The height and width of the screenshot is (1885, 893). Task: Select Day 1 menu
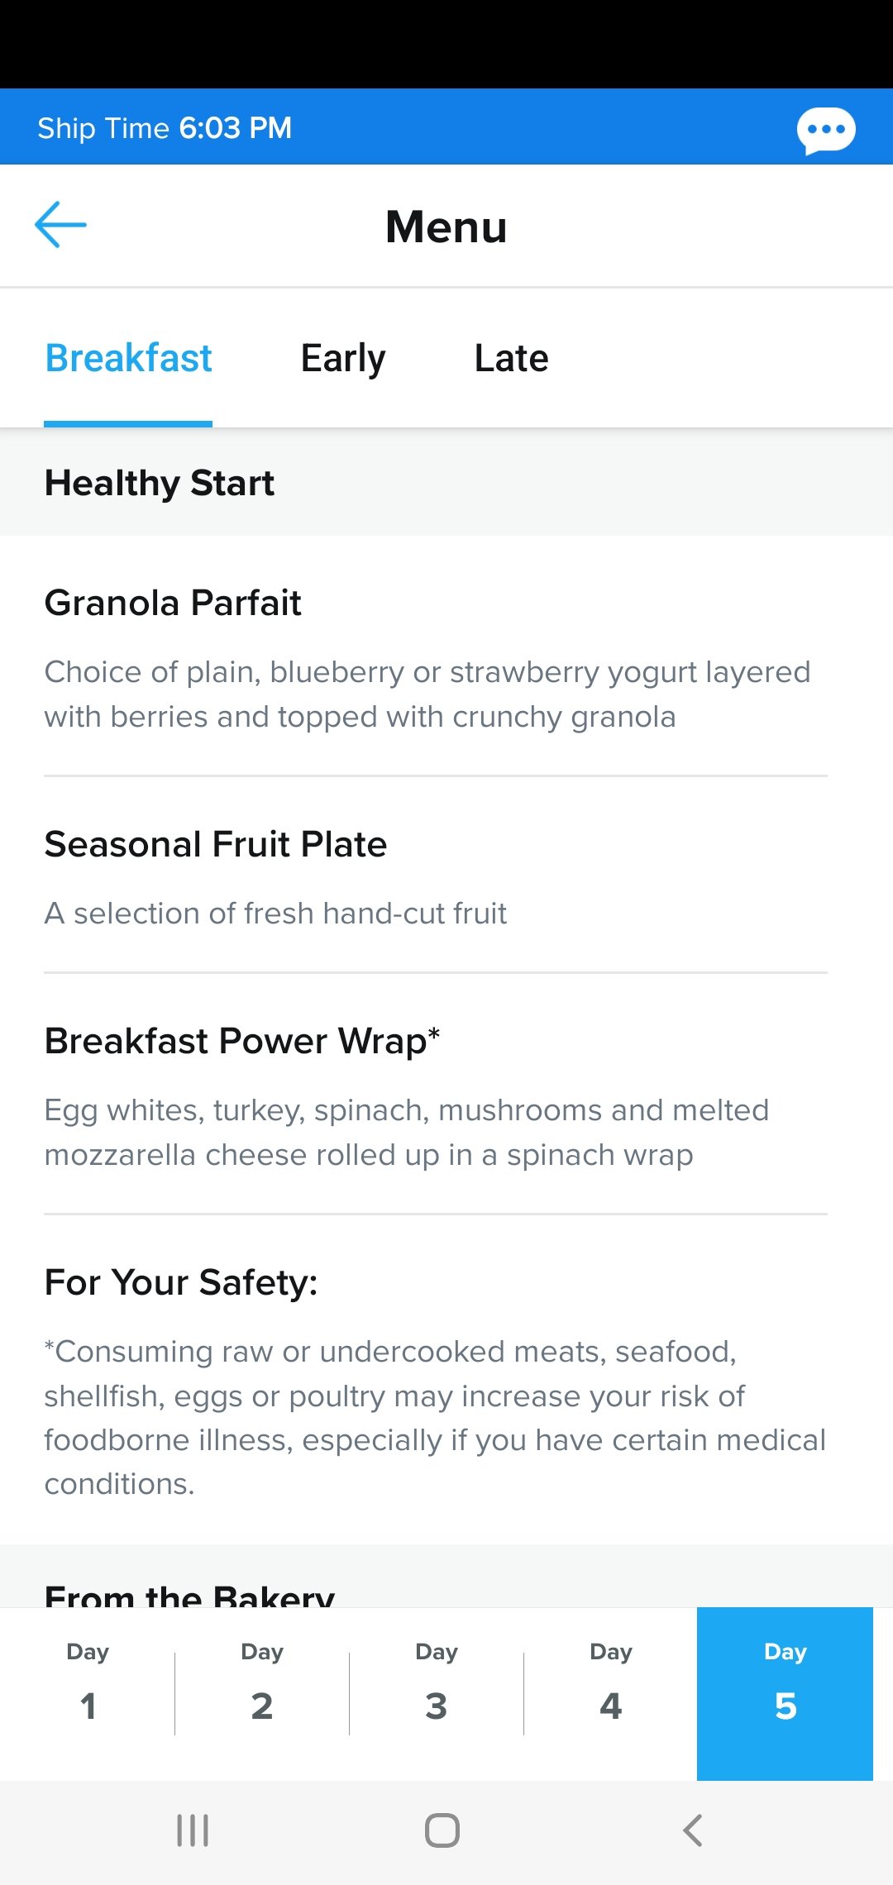88,1693
